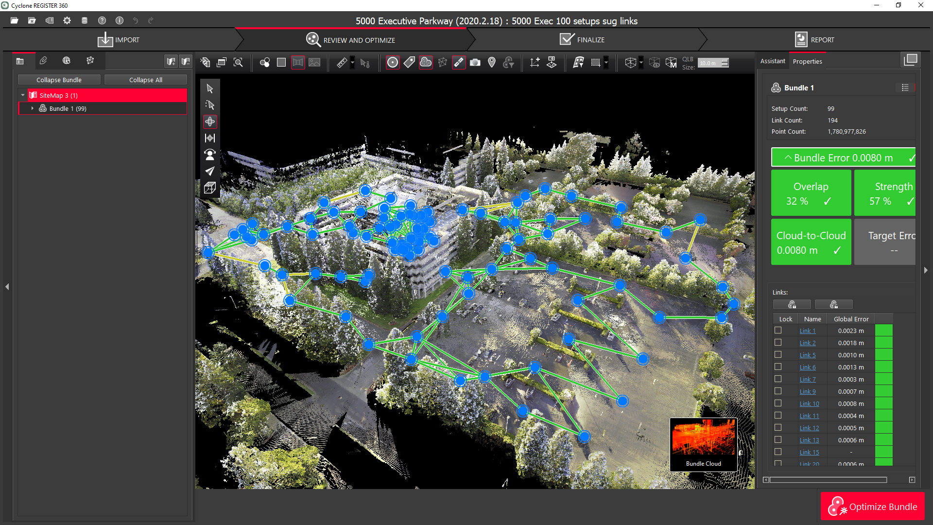Viewport: 933px width, 525px height.
Task: Toggle setup location markers display
Action: (393, 63)
